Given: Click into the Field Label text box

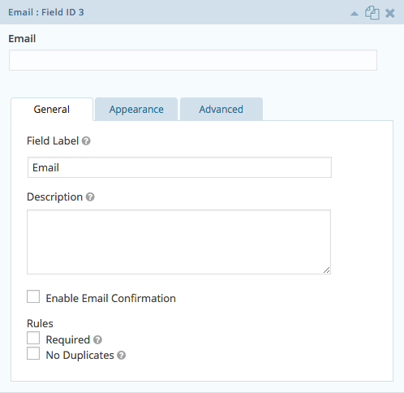Looking at the screenshot, I should 179,167.
